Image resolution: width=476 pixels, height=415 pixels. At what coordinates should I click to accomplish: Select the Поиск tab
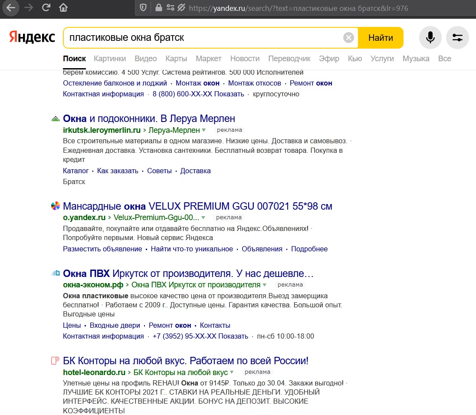74,59
